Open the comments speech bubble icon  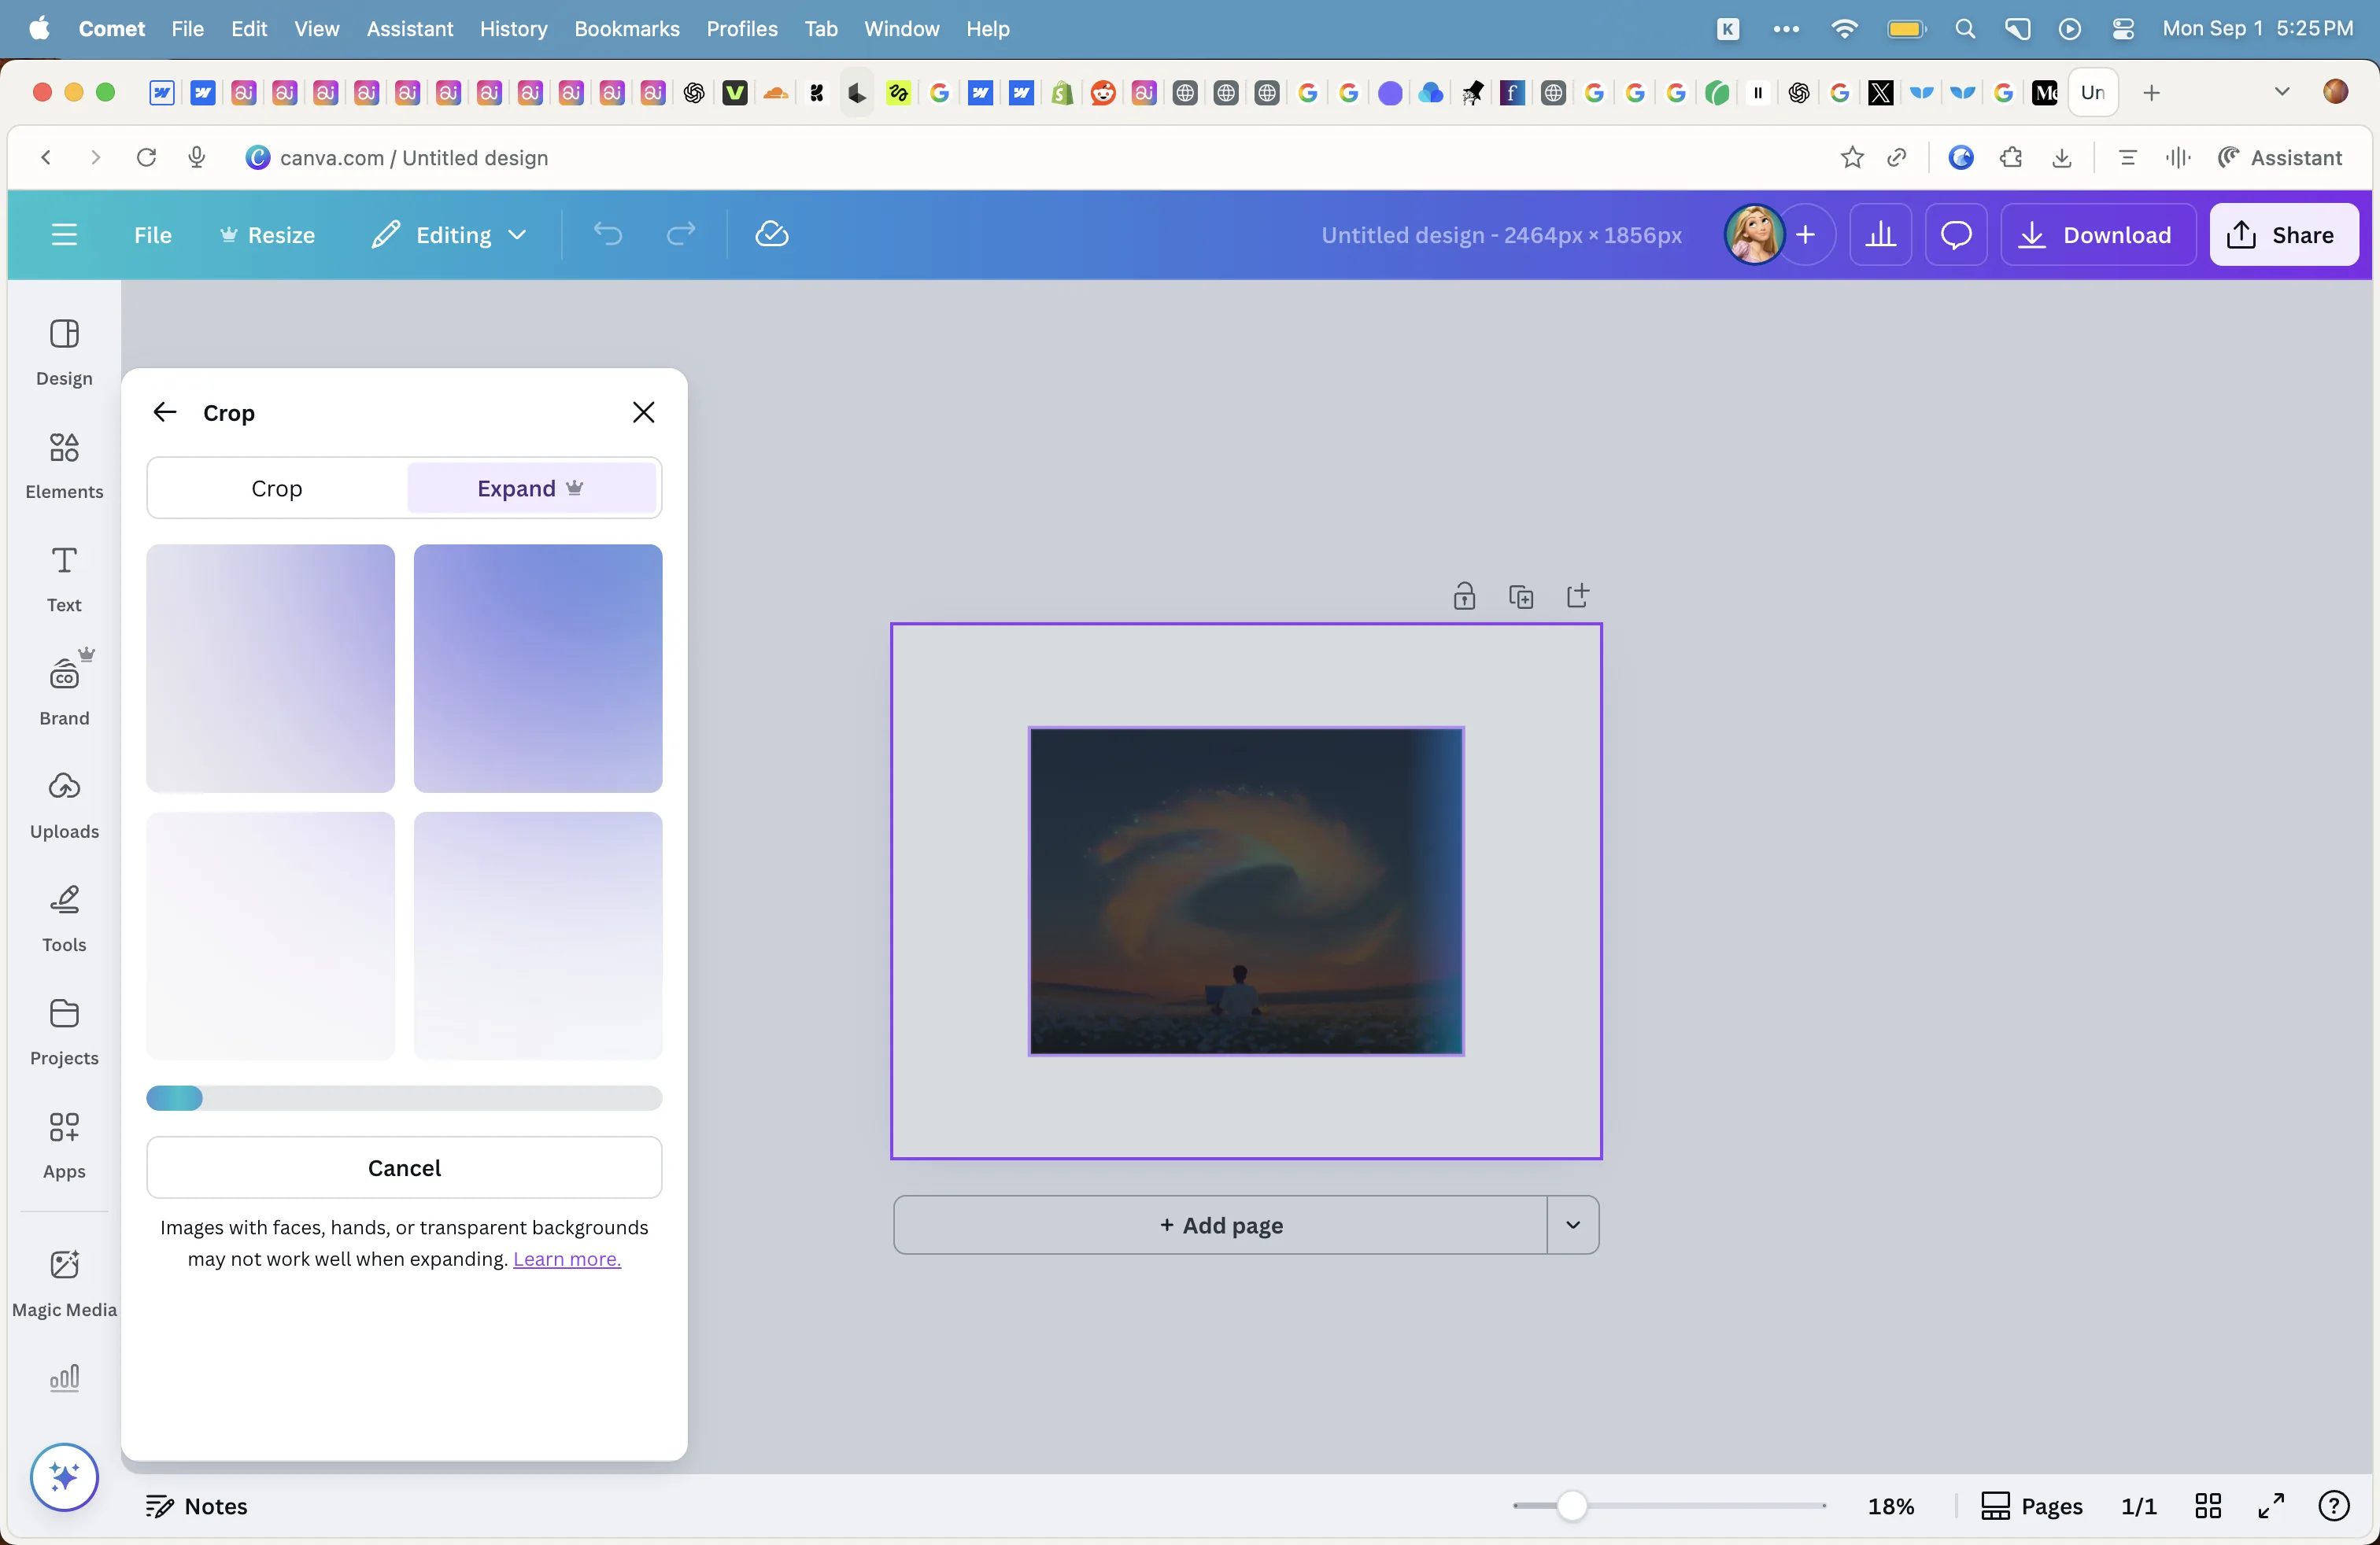[1956, 235]
